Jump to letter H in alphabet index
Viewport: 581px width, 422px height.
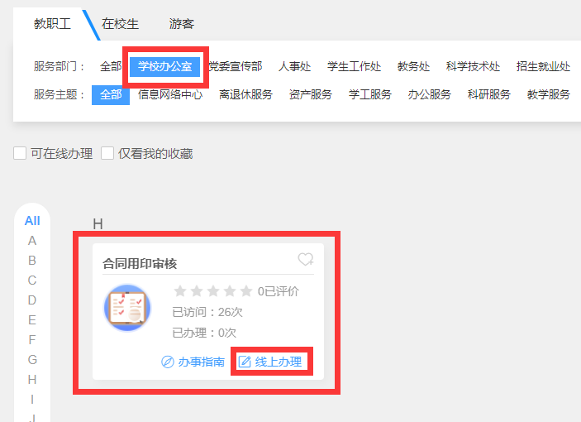(32, 379)
